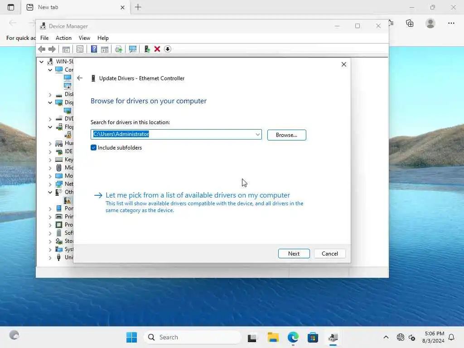Click the floppy device with warning icon
Screen dimensions: 464x348
68,135
